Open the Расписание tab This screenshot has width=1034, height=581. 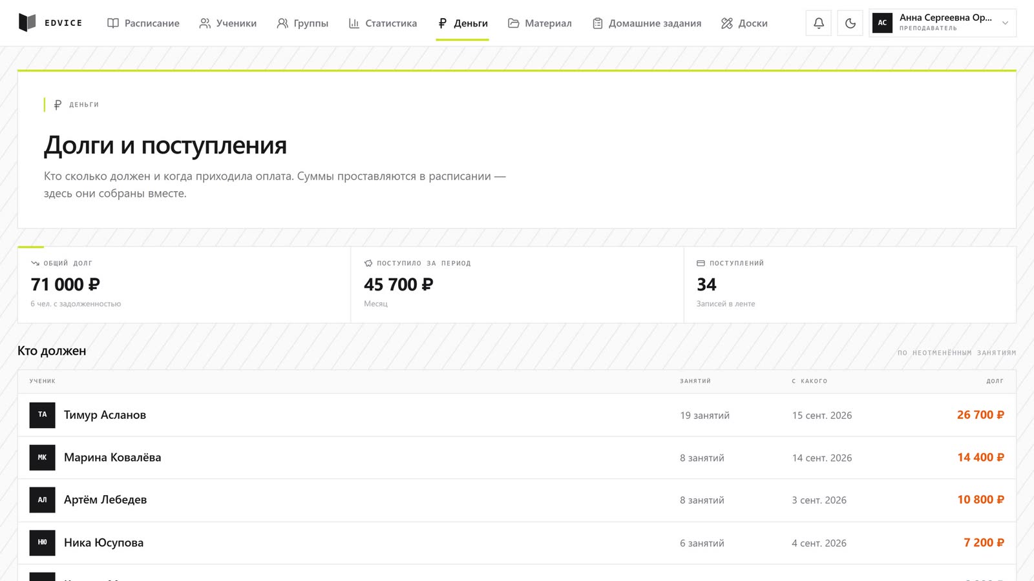[143, 23]
